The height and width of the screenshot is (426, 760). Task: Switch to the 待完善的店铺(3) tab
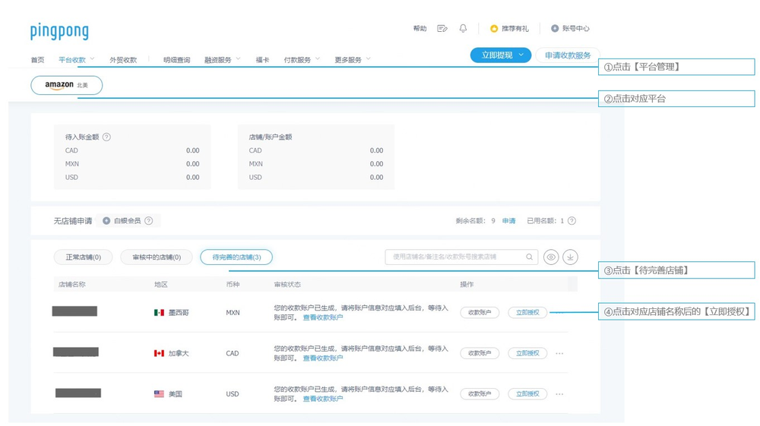pos(236,257)
